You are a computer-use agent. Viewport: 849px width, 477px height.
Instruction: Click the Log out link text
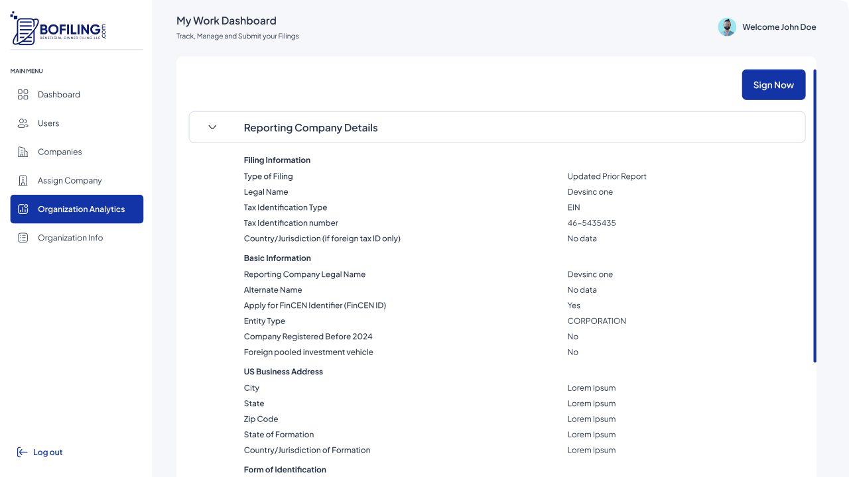[48, 452]
